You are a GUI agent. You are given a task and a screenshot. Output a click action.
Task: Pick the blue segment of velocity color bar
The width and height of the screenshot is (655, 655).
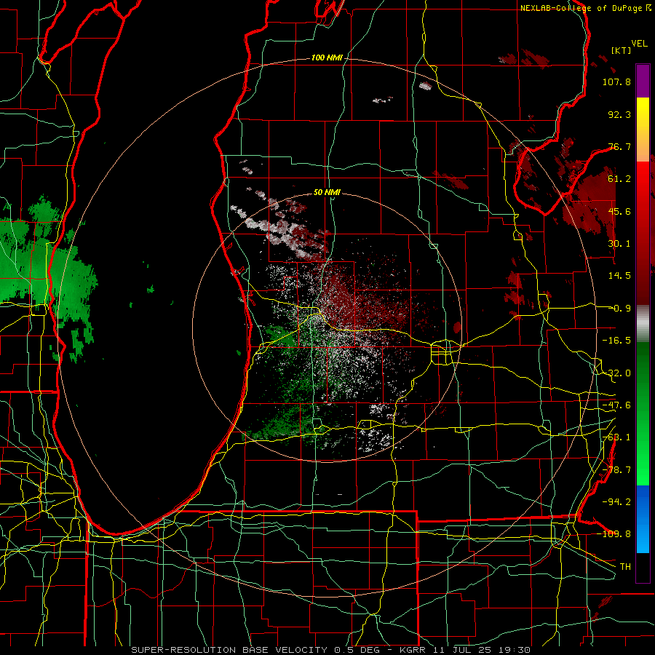[643, 519]
